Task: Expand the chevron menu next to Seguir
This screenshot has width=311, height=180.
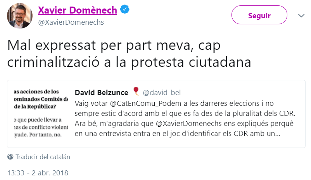Action: (x=301, y=16)
